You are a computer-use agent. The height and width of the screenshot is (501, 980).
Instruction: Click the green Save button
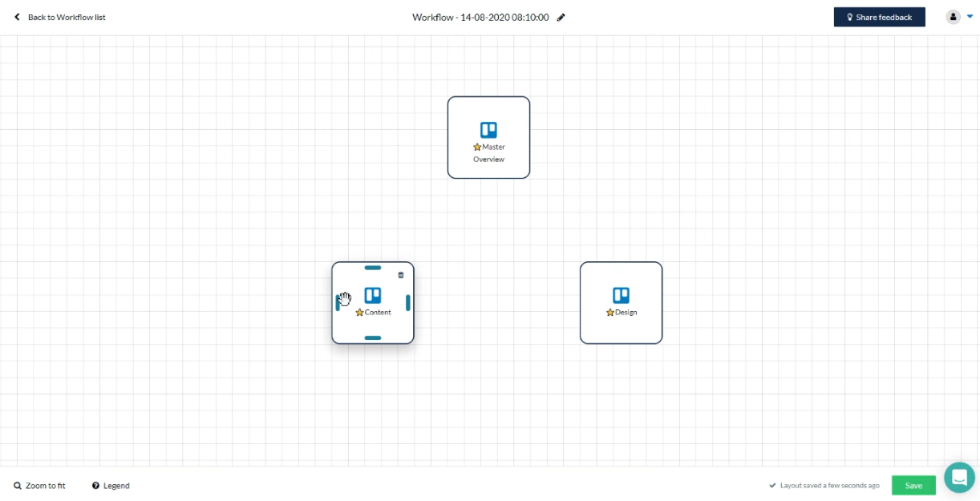[913, 486]
